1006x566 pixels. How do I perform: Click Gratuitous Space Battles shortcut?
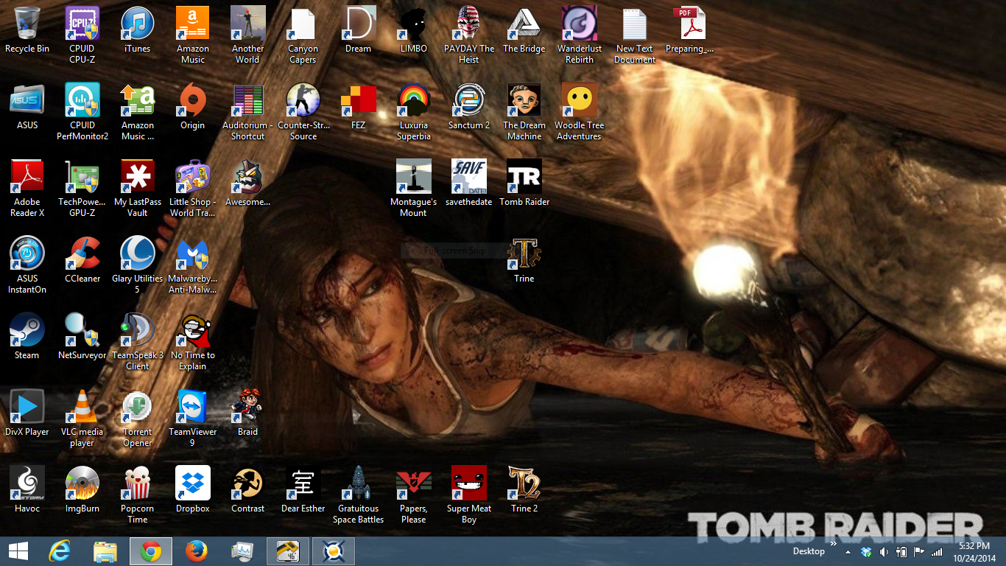(359, 483)
